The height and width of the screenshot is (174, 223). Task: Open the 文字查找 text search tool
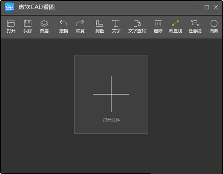click(137, 24)
